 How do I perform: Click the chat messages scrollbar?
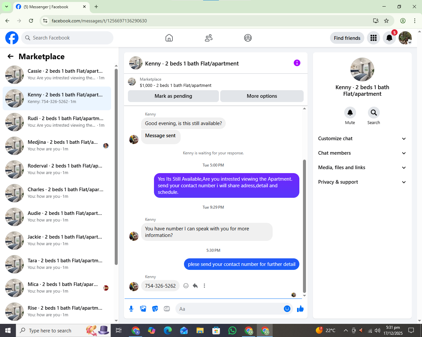pos(304,226)
